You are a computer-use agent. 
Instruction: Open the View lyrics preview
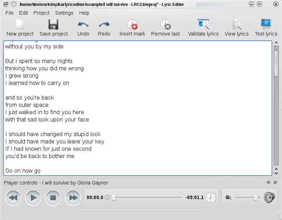(x=237, y=28)
